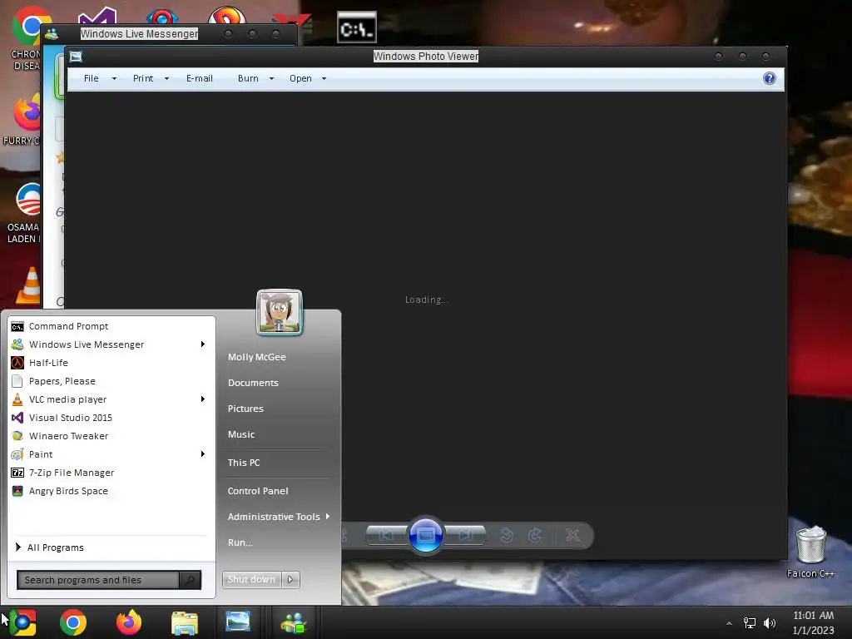Click Photo Viewer next image button

click(x=465, y=536)
